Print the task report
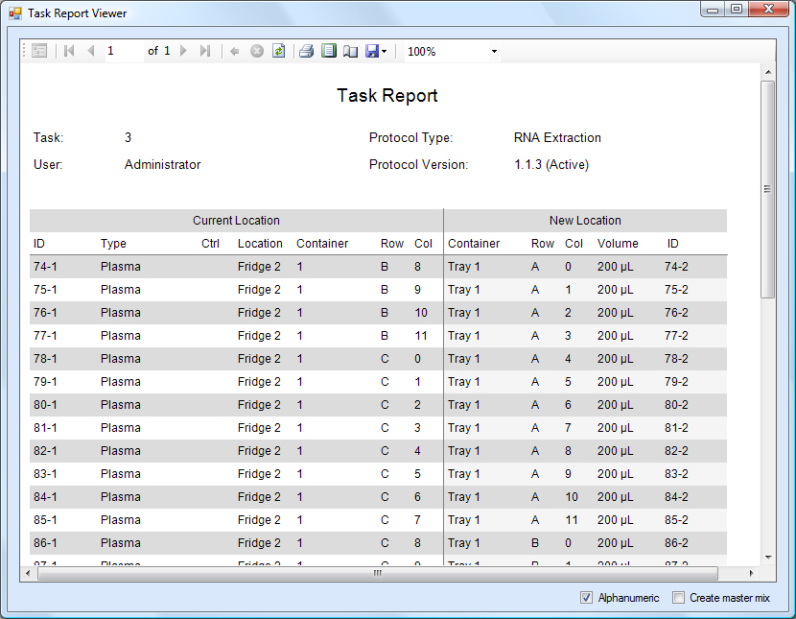The width and height of the screenshot is (796, 619). click(306, 51)
